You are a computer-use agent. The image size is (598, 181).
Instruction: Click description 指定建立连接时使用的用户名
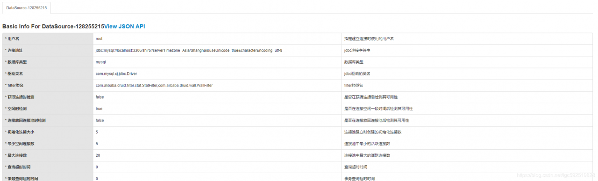point(369,39)
